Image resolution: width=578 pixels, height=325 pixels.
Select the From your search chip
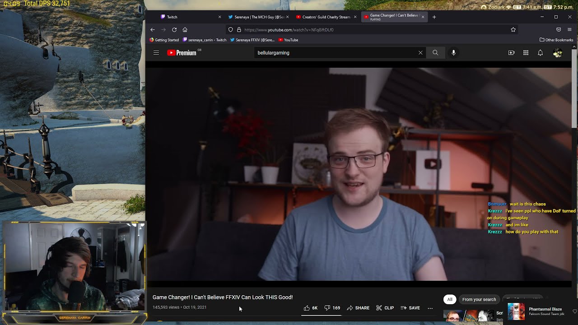(479, 299)
